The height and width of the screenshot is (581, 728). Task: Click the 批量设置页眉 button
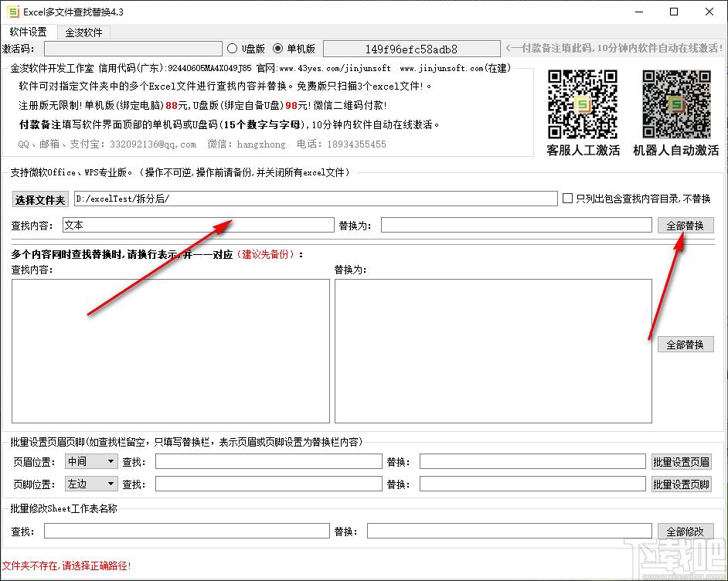681,462
